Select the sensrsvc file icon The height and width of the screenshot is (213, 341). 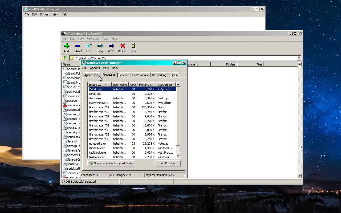pyautogui.click(x=65, y=164)
